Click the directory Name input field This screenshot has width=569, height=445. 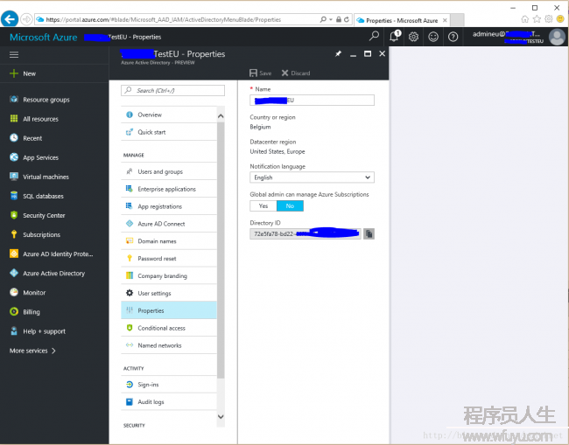pos(312,100)
